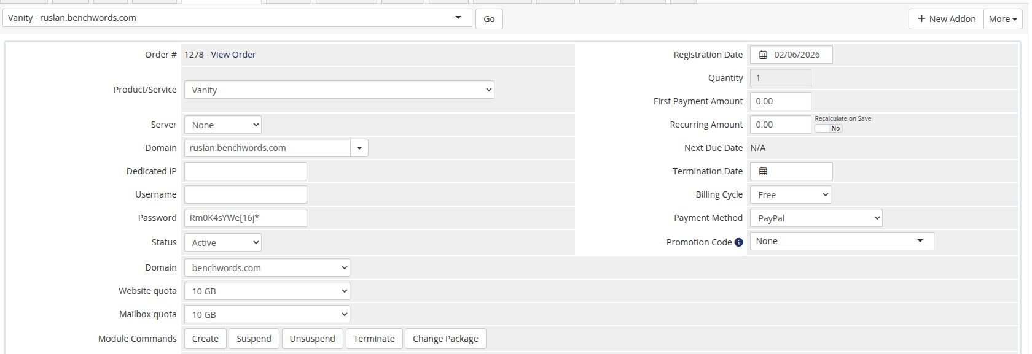Edit the First Payment Amount field
The height and width of the screenshot is (354, 1032).
781,101
